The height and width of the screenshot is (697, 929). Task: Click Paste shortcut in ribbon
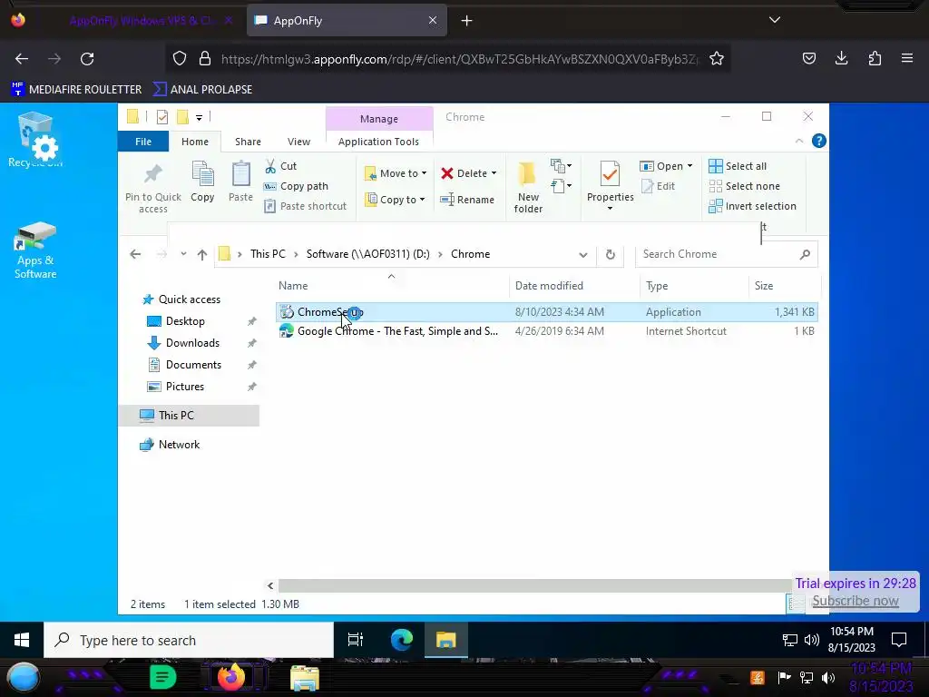[306, 206]
